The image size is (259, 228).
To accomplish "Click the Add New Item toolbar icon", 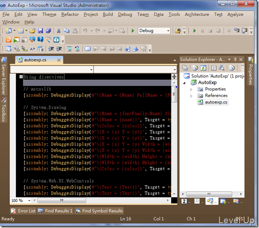I will [21, 31].
